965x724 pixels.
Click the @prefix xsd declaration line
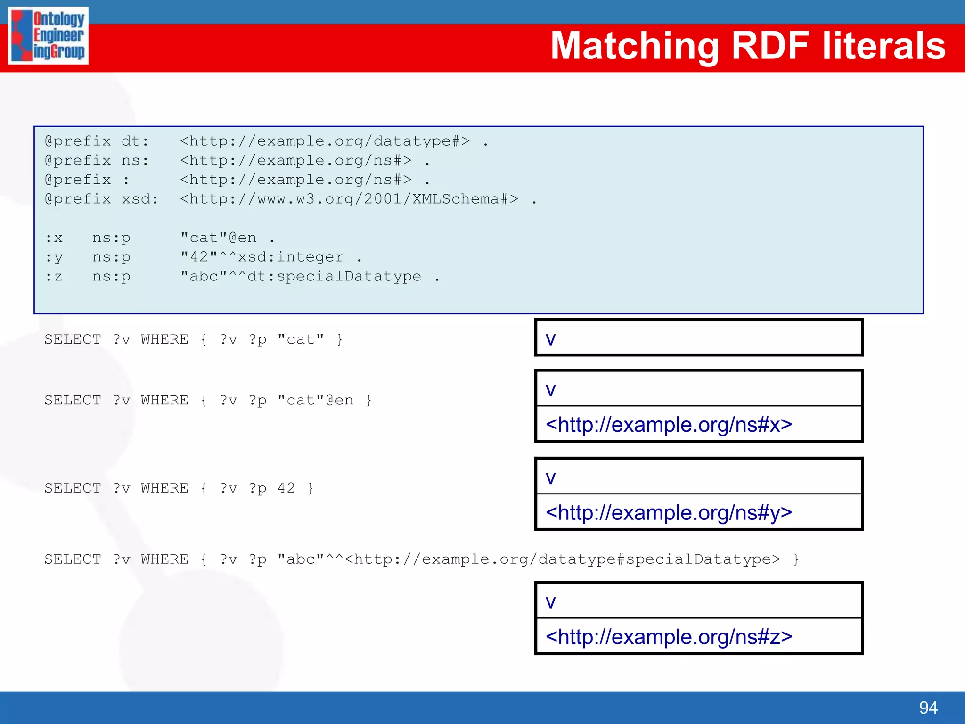point(290,199)
